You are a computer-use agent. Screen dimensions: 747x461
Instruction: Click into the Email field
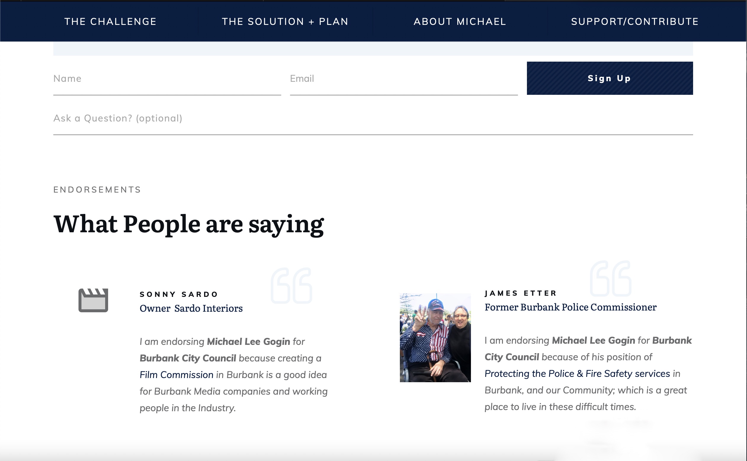coord(403,79)
